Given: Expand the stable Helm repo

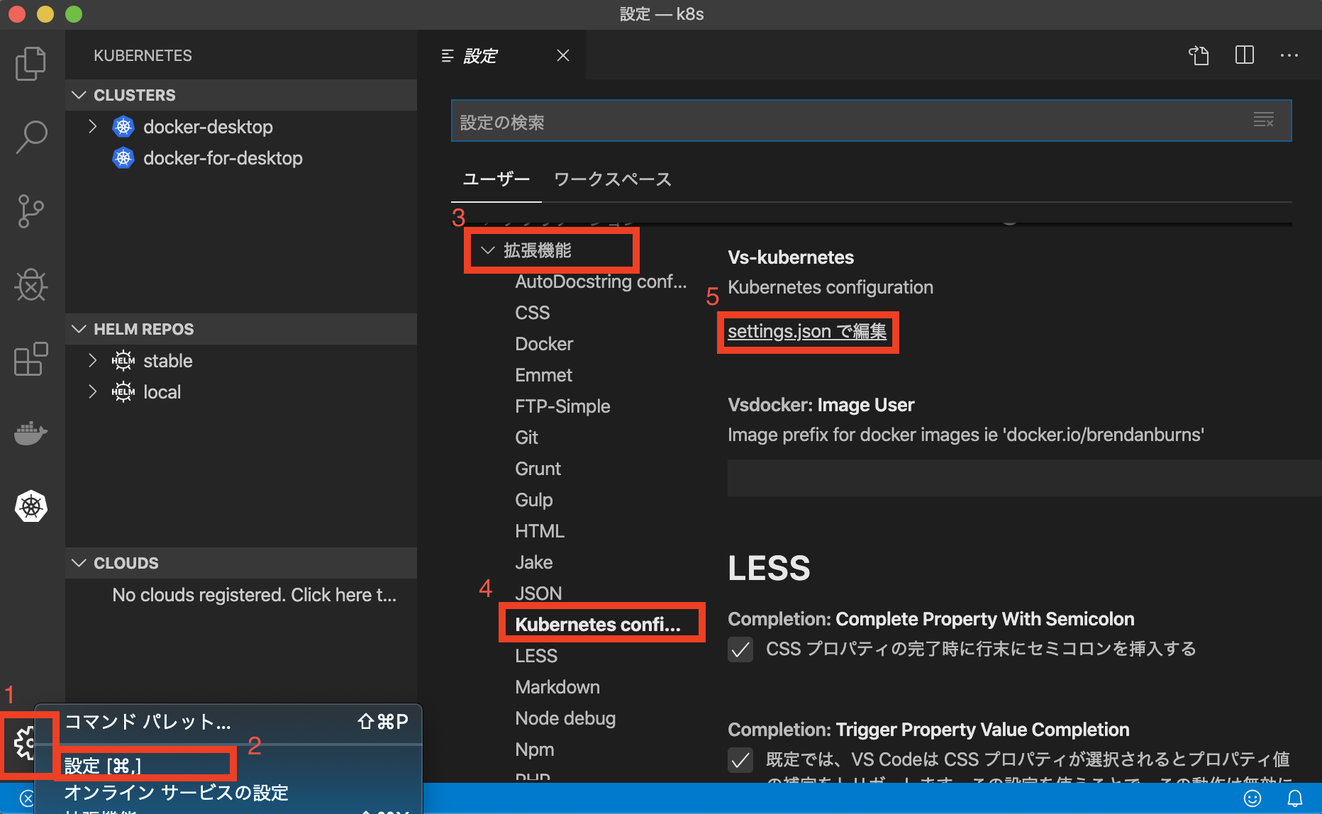Looking at the screenshot, I should point(92,360).
